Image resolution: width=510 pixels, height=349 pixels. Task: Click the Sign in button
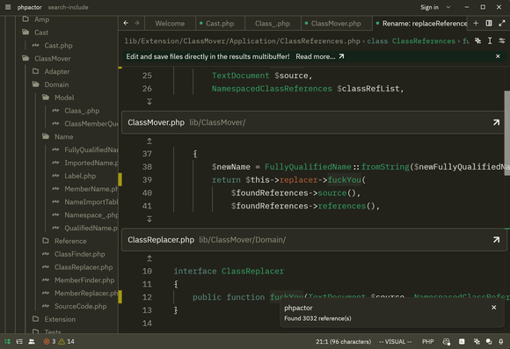click(429, 7)
